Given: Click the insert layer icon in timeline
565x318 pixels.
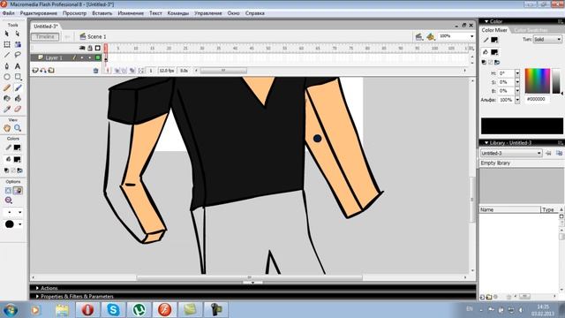Looking at the screenshot, I should pyautogui.click(x=35, y=71).
